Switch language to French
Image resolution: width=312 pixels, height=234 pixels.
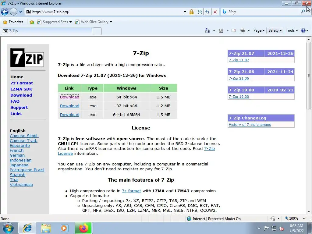click(16, 150)
